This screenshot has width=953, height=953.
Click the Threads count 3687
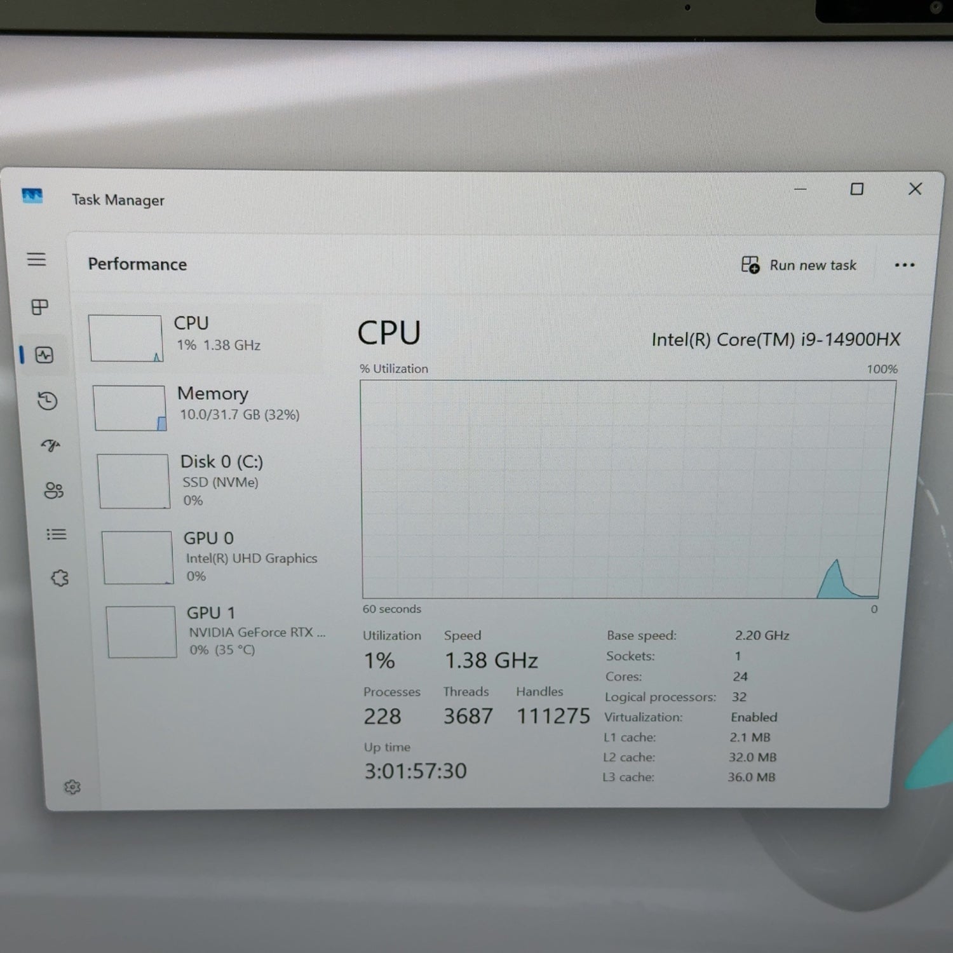point(468,716)
